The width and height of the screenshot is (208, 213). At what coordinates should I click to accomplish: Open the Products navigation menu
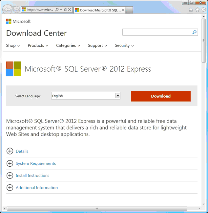[x=38, y=45]
